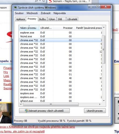Sort by Uživatel column header
119x134 pixels.
(x=46, y=28)
